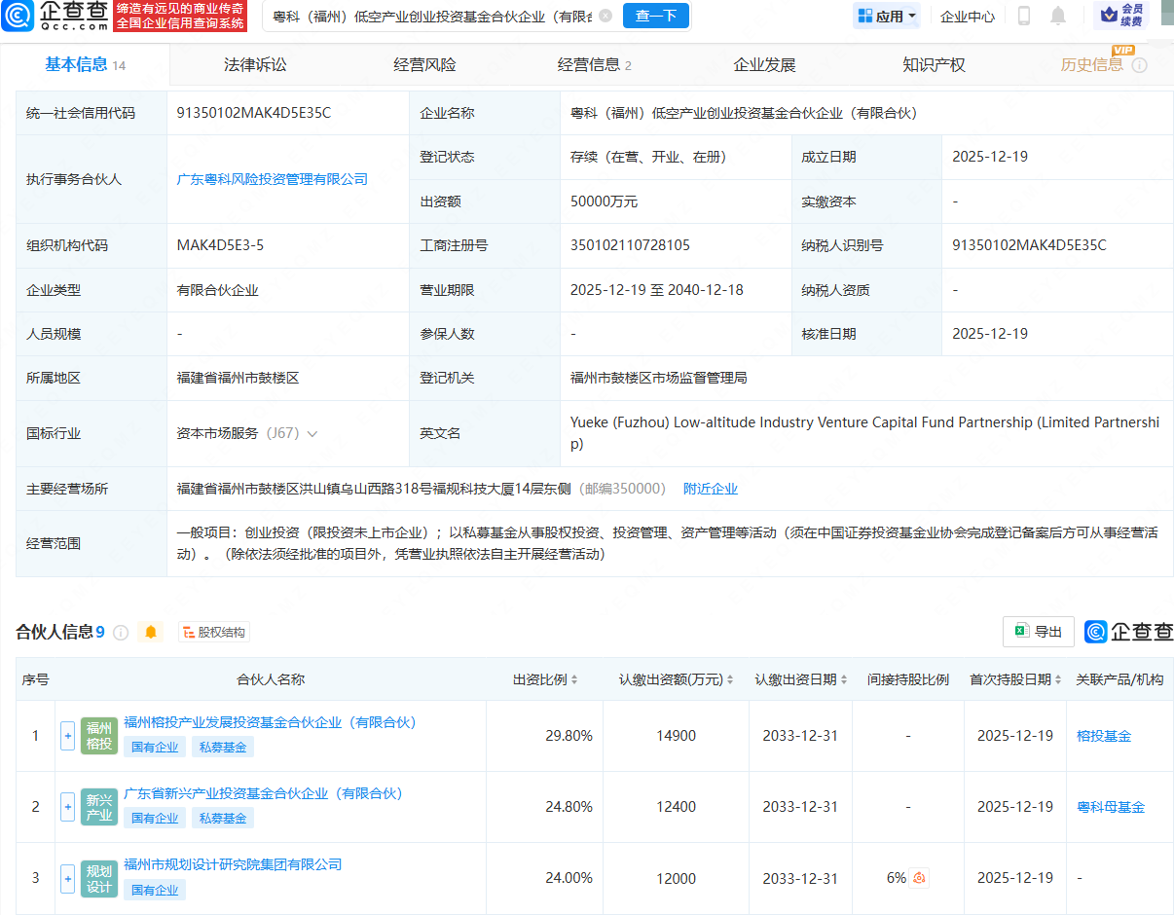The image size is (1174, 915).
Task: Click the Qcc.com logo icon
Action: tap(18, 16)
